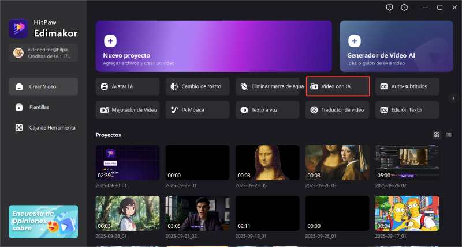Open the Traductor de video tool
The width and height of the screenshot is (462, 247).
337,109
